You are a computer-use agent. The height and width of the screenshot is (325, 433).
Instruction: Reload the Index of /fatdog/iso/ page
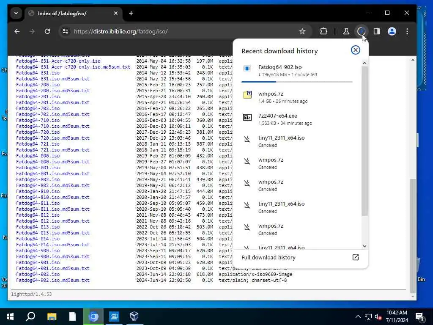[x=47, y=31]
